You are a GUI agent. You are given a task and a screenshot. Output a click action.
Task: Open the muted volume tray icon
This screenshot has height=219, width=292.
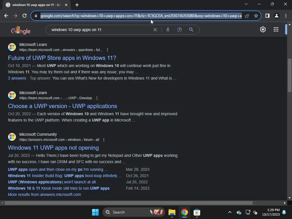tap(255, 212)
